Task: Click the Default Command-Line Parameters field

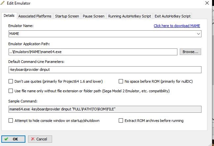Action: 105,70
